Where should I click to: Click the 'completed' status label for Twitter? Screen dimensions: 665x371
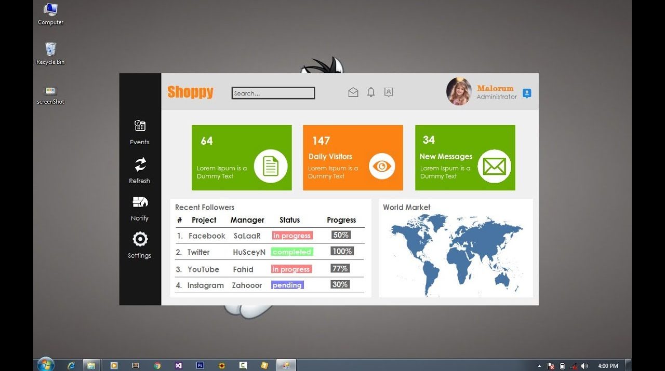point(292,252)
